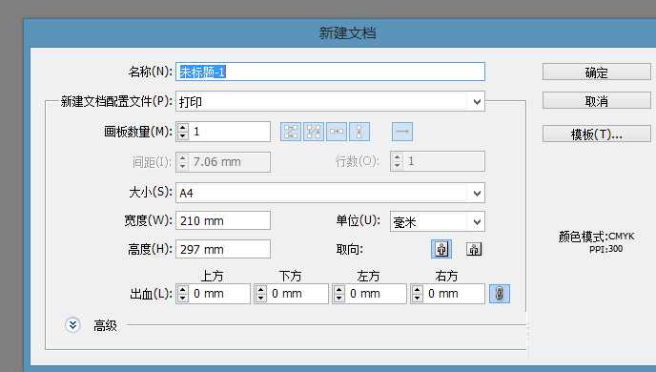Click the 名称 name input field
Screen dimensions: 656x372
pyautogui.click(x=330, y=72)
